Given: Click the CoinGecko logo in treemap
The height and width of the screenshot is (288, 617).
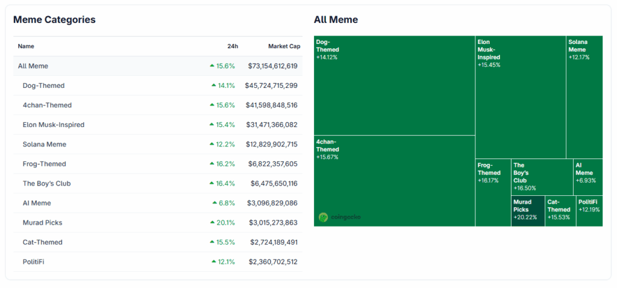Looking at the screenshot, I should pyautogui.click(x=340, y=217).
